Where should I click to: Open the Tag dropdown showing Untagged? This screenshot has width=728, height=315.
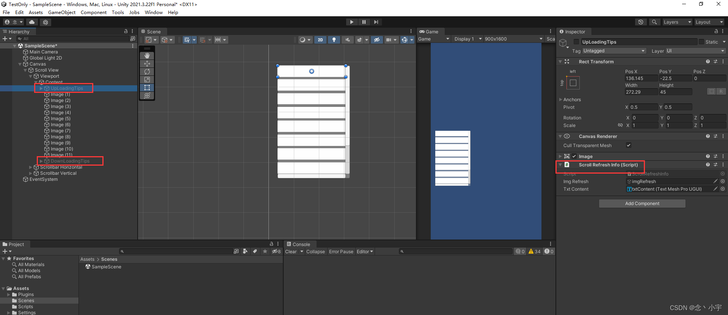tap(614, 51)
